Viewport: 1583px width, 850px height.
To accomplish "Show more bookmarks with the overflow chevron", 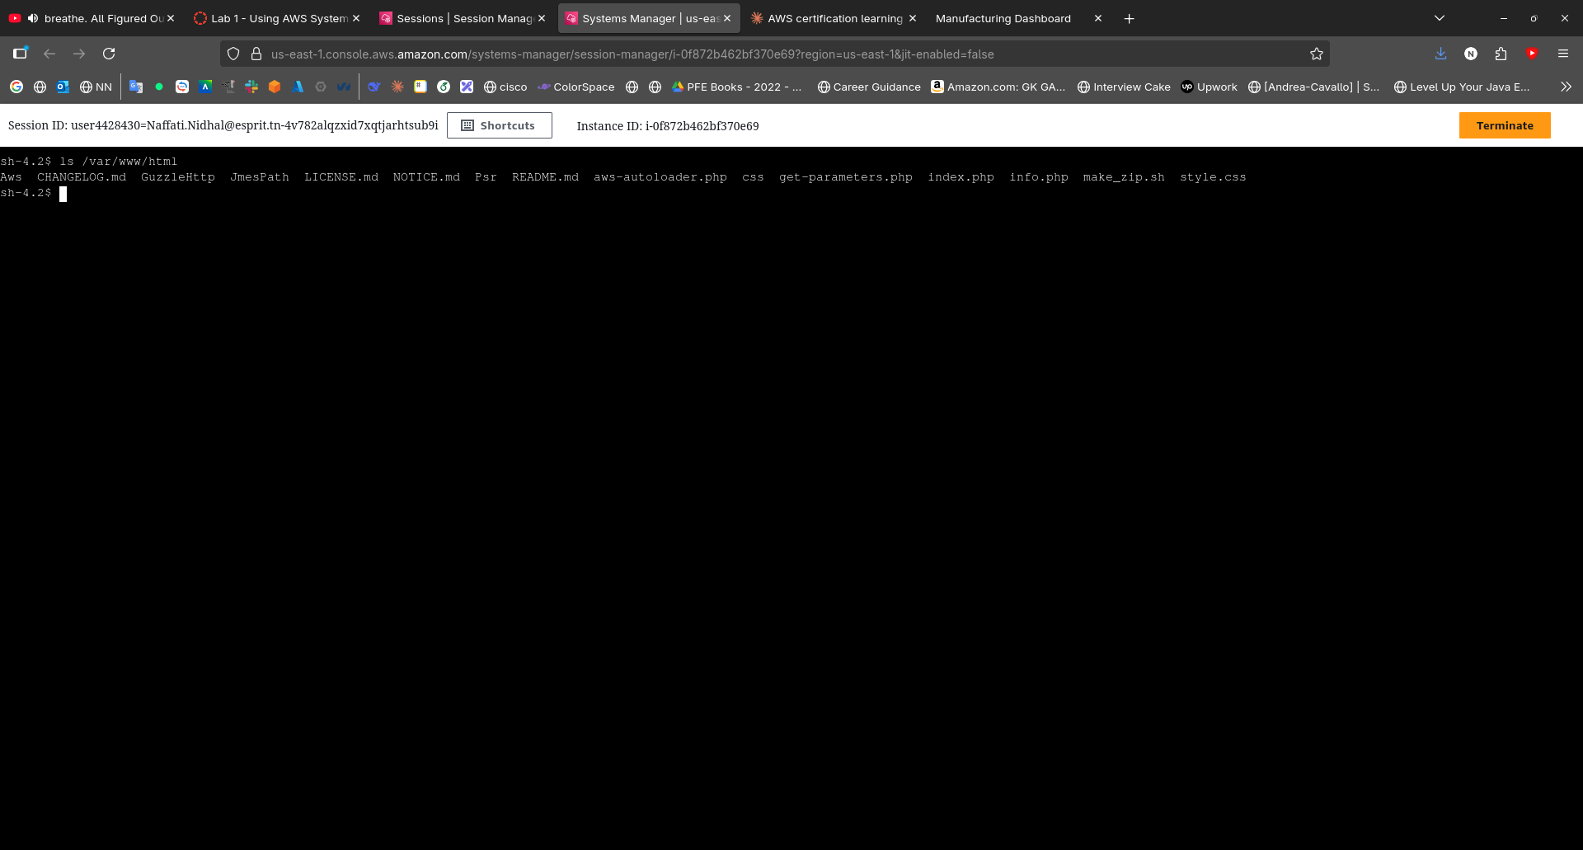I will [1565, 87].
